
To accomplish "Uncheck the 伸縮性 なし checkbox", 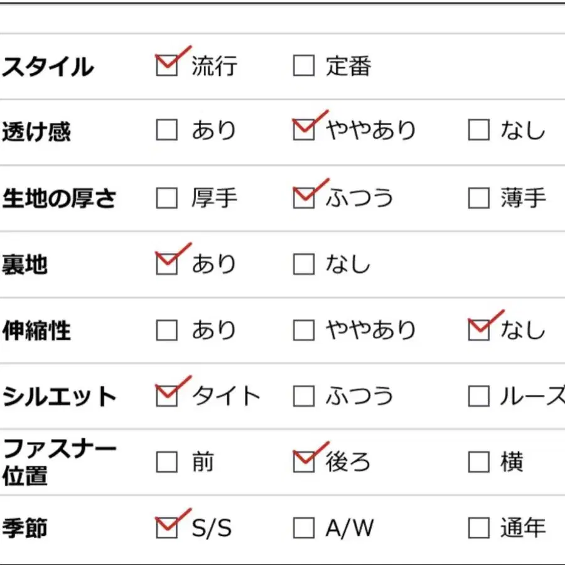I will [478, 330].
